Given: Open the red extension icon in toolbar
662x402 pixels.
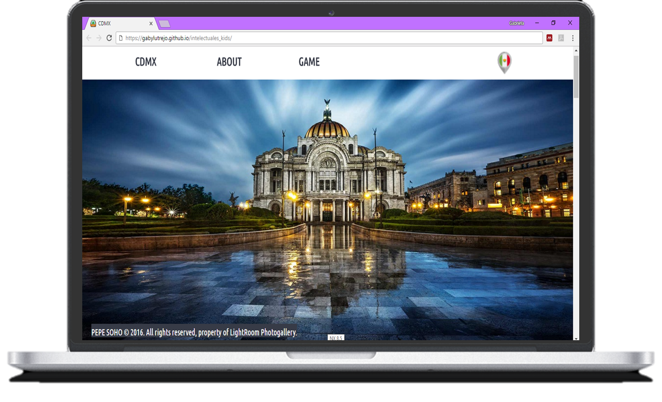Looking at the screenshot, I should coord(549,38).
